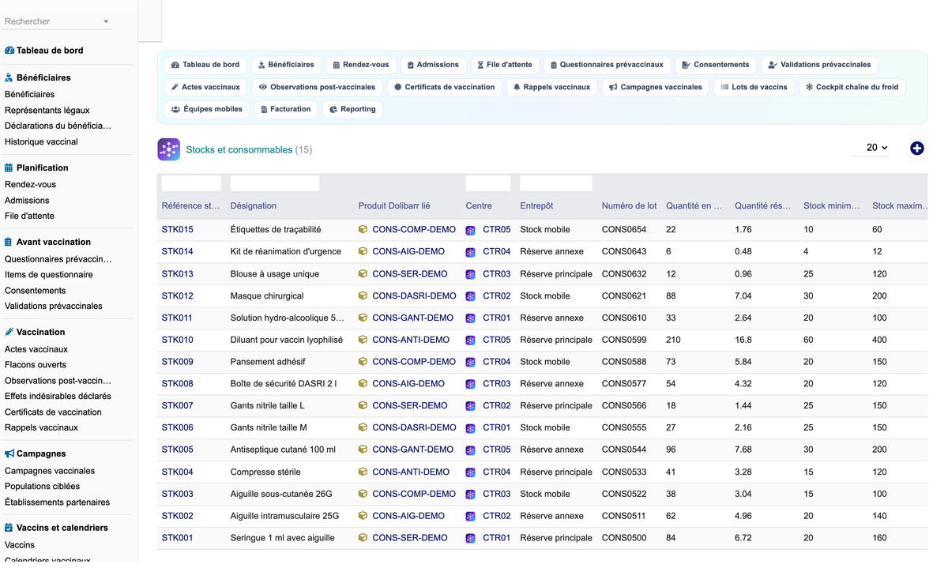The width and height of the screenshot is (948, 587).
Task: Open the CONS-GANT-DEMO product link in STK011 row
Action: (x=412, y=318)
